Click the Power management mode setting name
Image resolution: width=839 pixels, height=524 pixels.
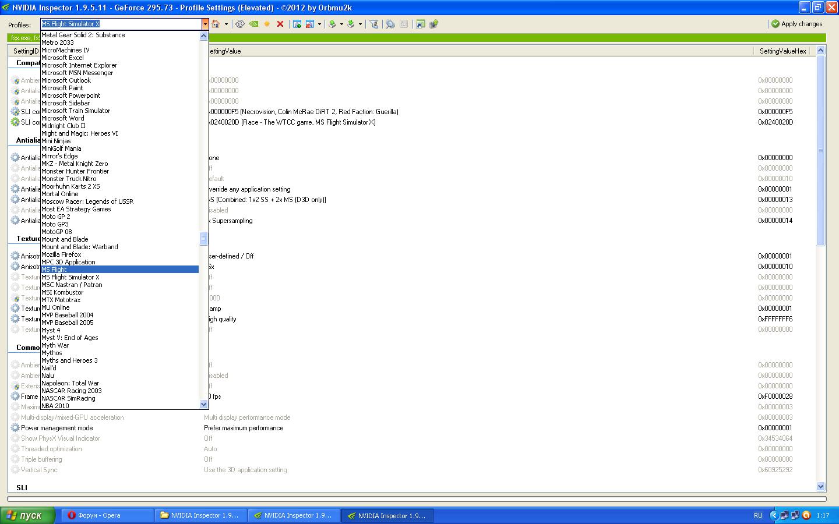57,428
